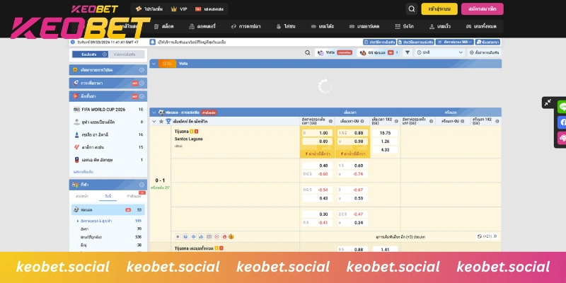Select the Early tab in sports panel
Viewport: 566px width, 283px height.
point(82,196)
